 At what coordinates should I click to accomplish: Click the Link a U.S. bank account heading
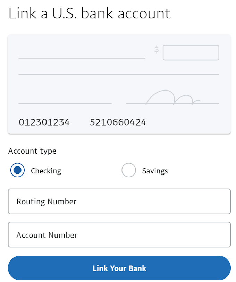pos(90,13)
